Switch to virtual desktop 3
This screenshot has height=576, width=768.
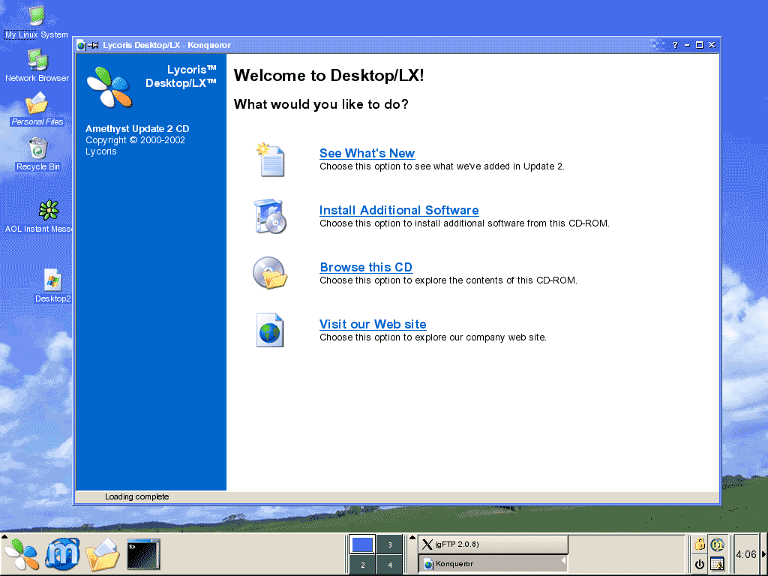[390, 544]
